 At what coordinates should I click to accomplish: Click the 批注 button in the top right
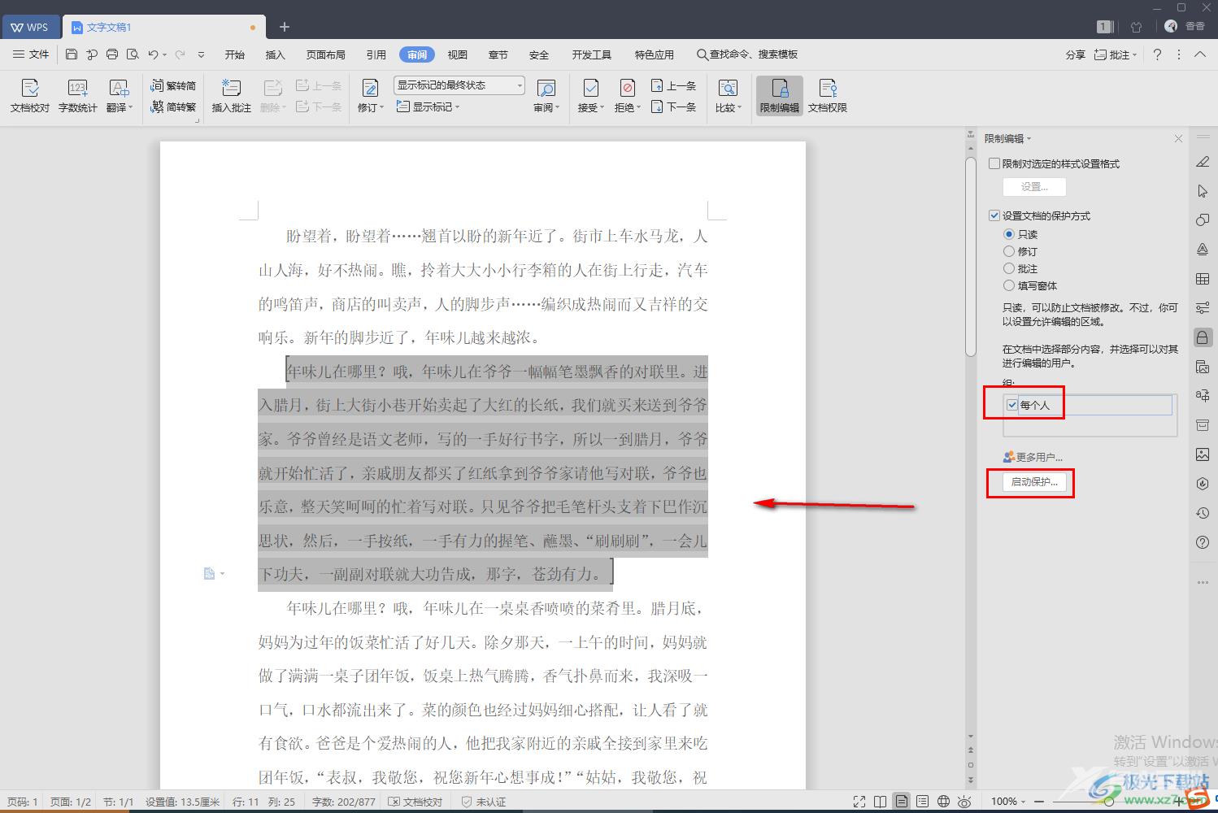tap(1116, 54)
